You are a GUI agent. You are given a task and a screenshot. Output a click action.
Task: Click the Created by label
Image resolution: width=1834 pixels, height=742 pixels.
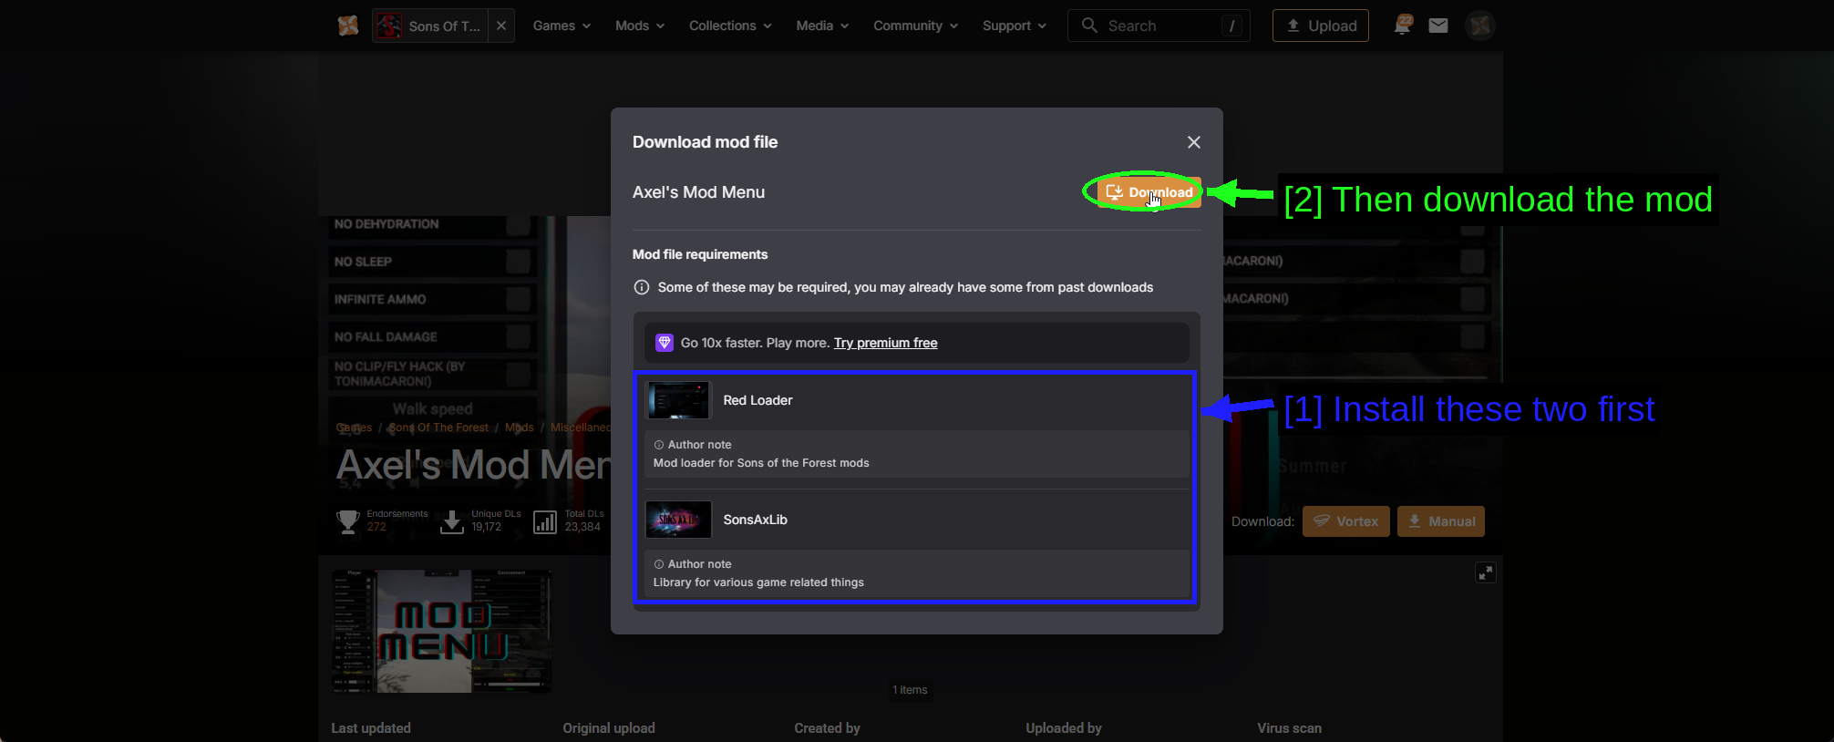[x=827, y=728]
